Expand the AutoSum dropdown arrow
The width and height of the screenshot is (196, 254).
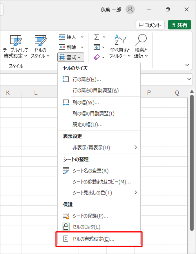pos(104,37)
